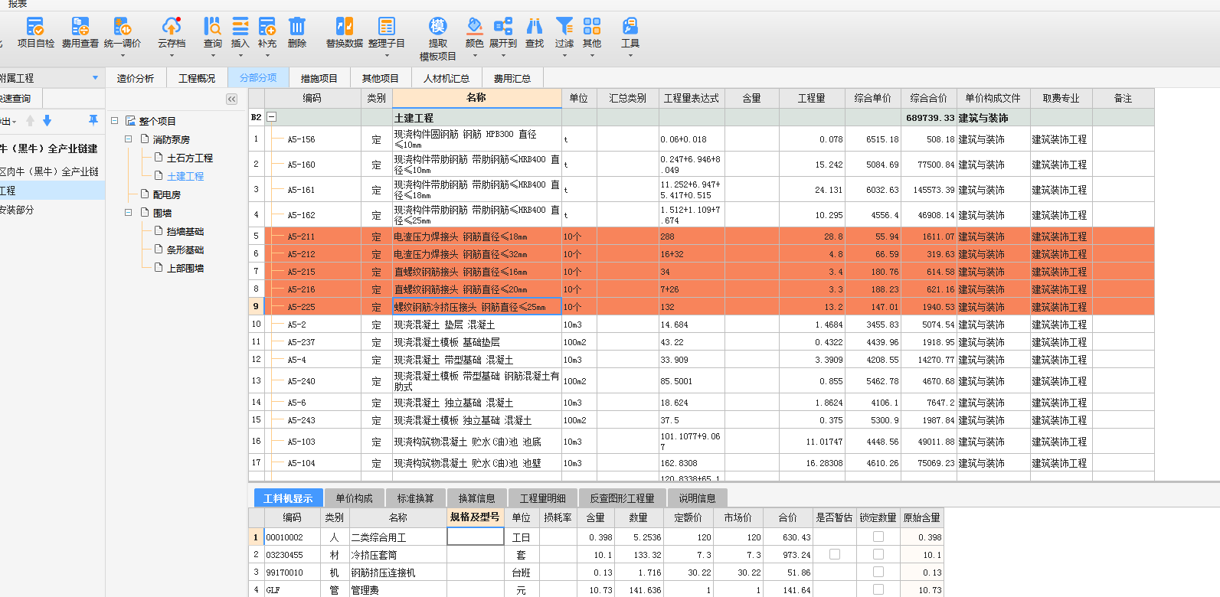Click the 规格及型号 input cell for 二类综合用工
This screenshot has width=1220, height=597.
[x=475, y=537]
